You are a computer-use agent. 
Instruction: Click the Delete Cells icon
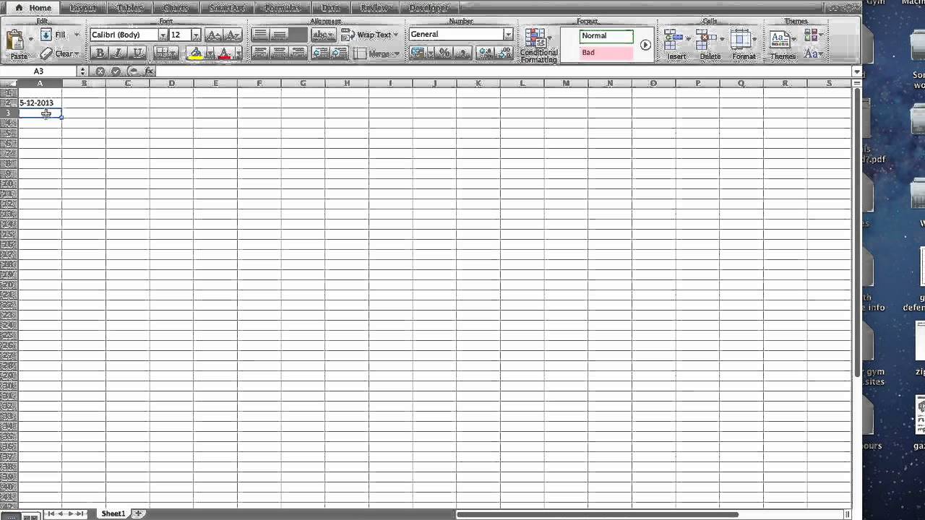pyautogui.click(x=705, y=36)
